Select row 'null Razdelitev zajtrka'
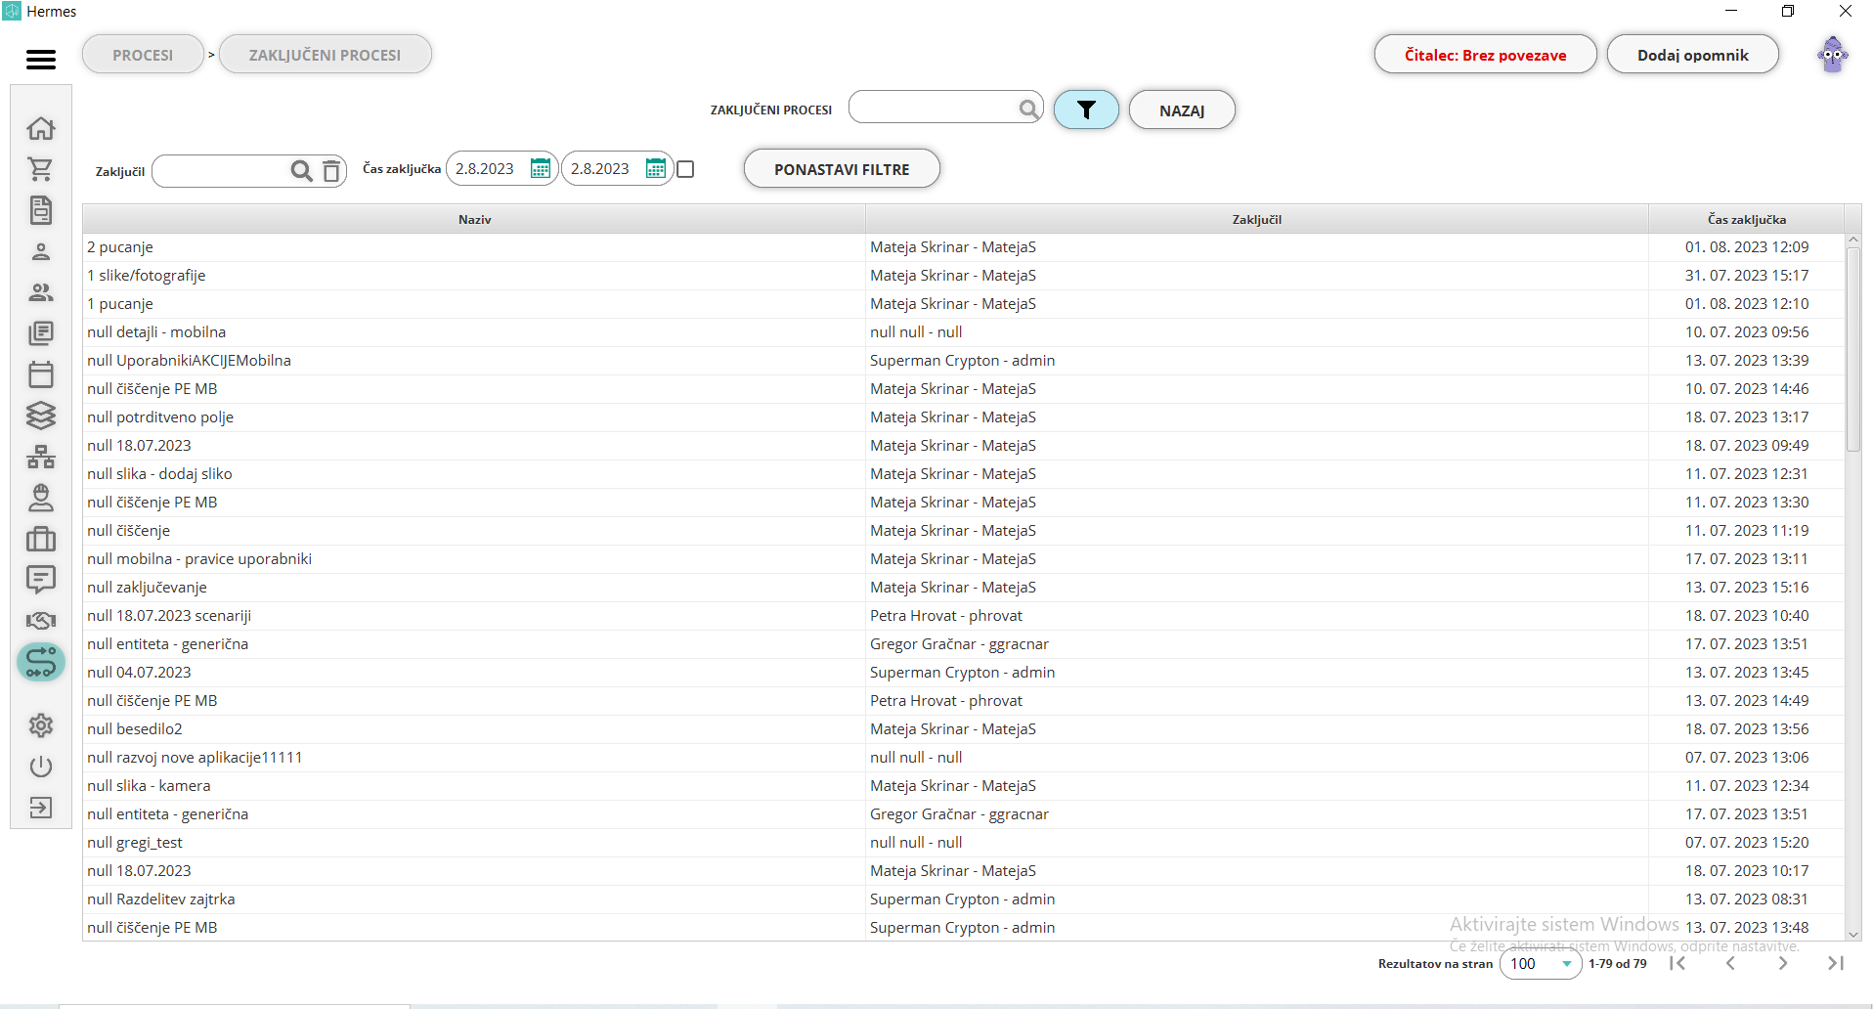Viewport: 1873px width, 1009px height. point(964,899)
